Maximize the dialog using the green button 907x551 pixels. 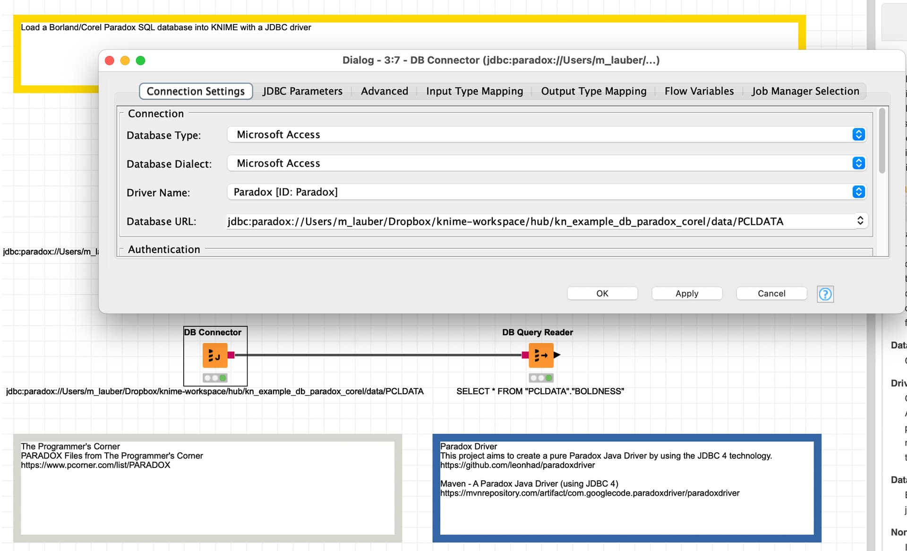pyautogui.click(x=141, y=60)
